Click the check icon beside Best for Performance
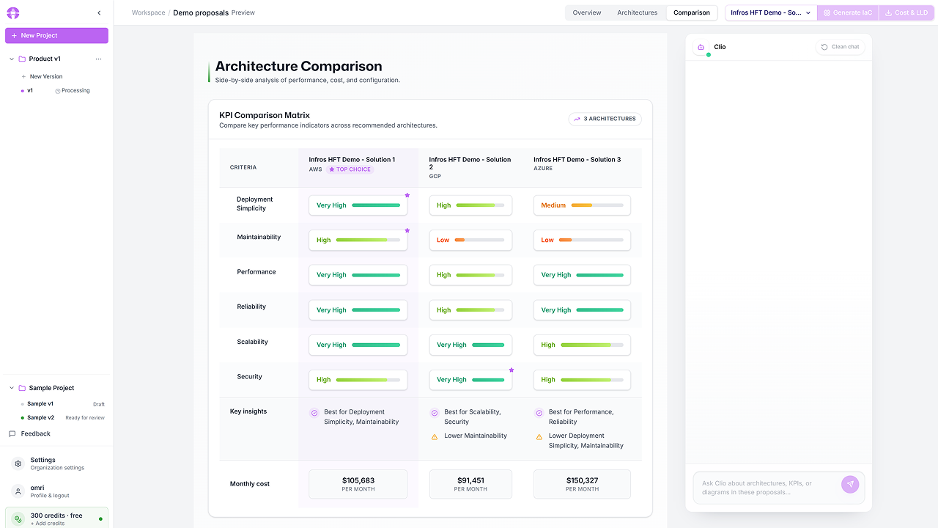 coord(539,413)
